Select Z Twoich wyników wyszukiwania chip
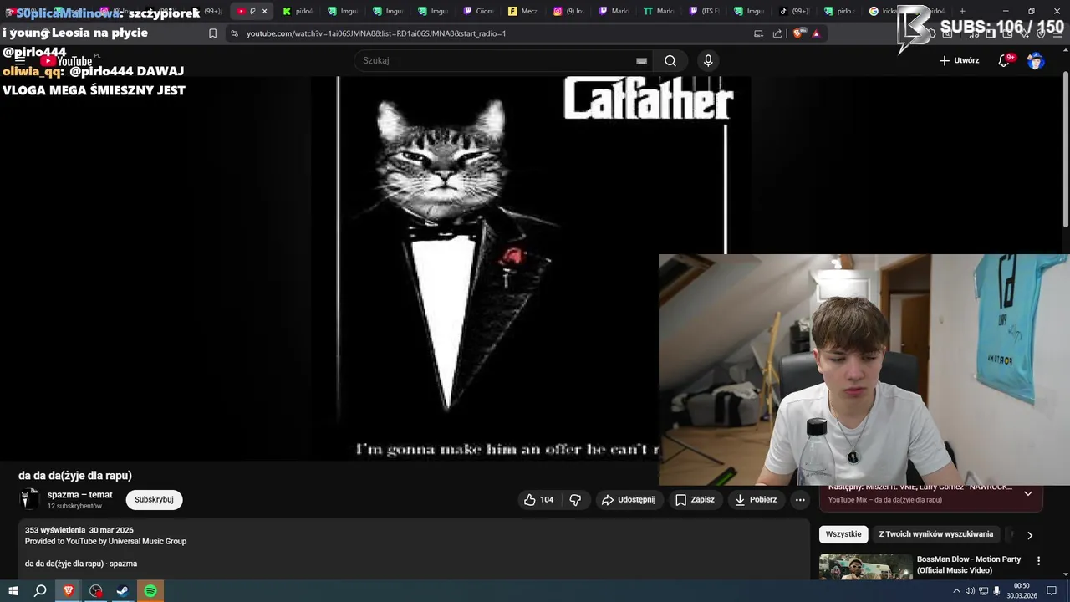Image resolution: width=1070 pixels, height=602 pixels. 936,534
